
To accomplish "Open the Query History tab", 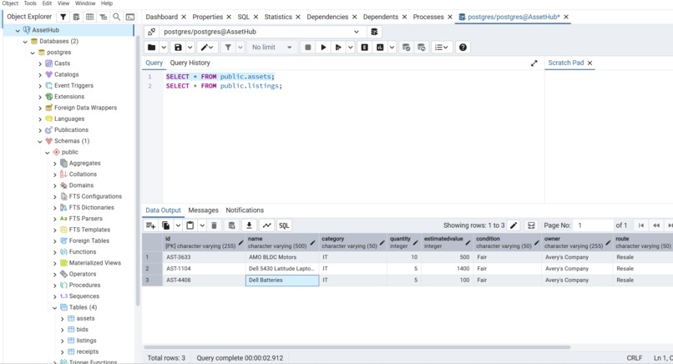I will pos(190,63).
